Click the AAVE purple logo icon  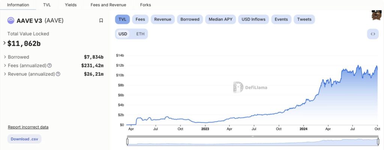click(11, 21)
